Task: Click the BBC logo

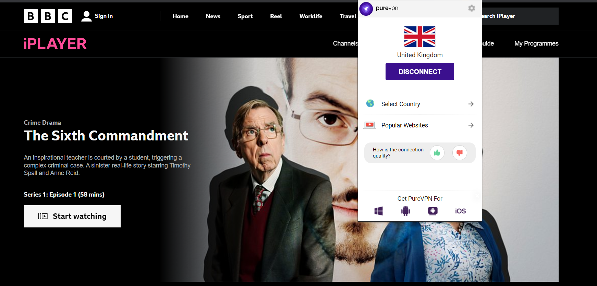Action: coord(48,16)
